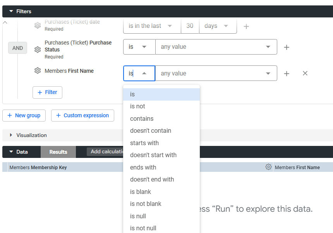Select 'is not' in the operator list
Screen dimensions: 333x233
click(161, 106)
